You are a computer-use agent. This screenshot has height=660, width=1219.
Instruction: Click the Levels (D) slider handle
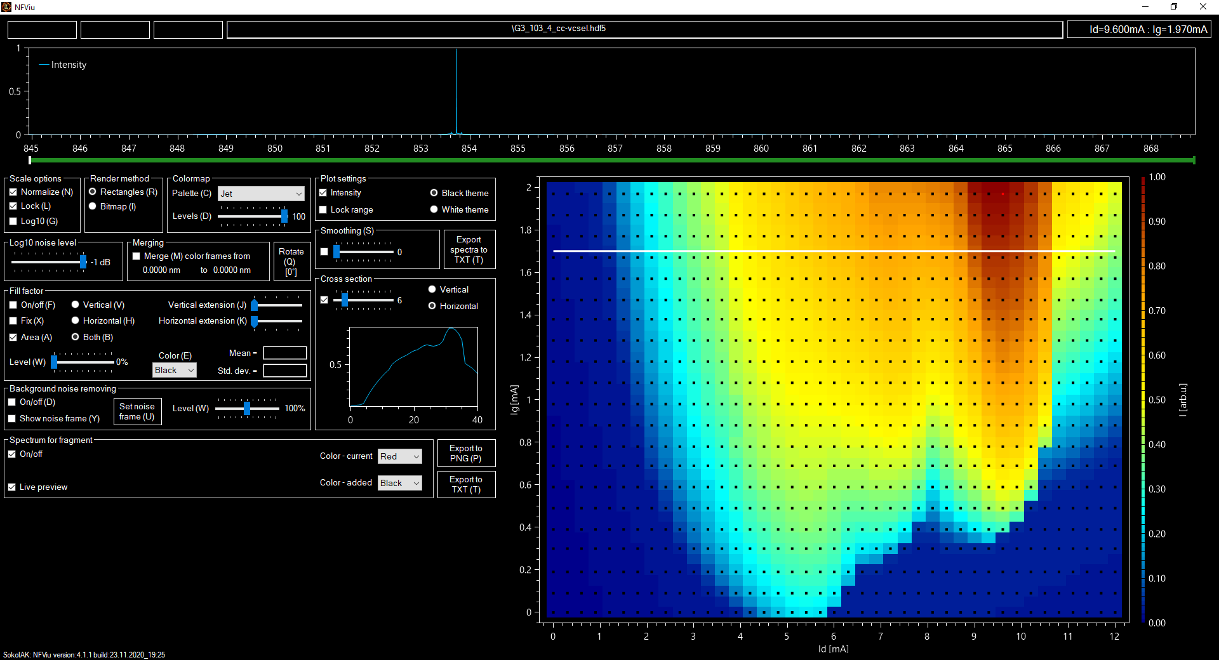pos(284,216)
